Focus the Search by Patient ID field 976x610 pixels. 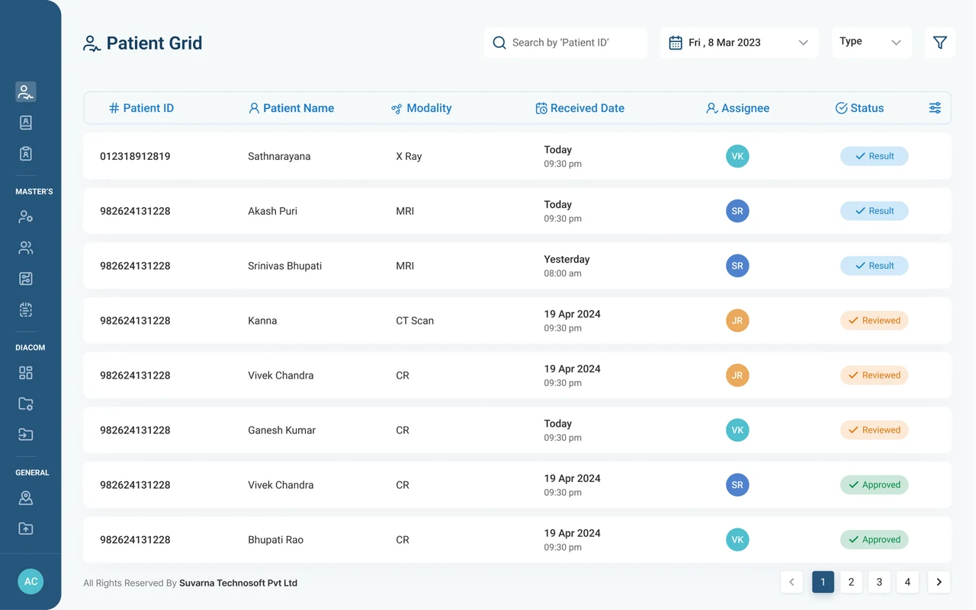click(565, 43)
